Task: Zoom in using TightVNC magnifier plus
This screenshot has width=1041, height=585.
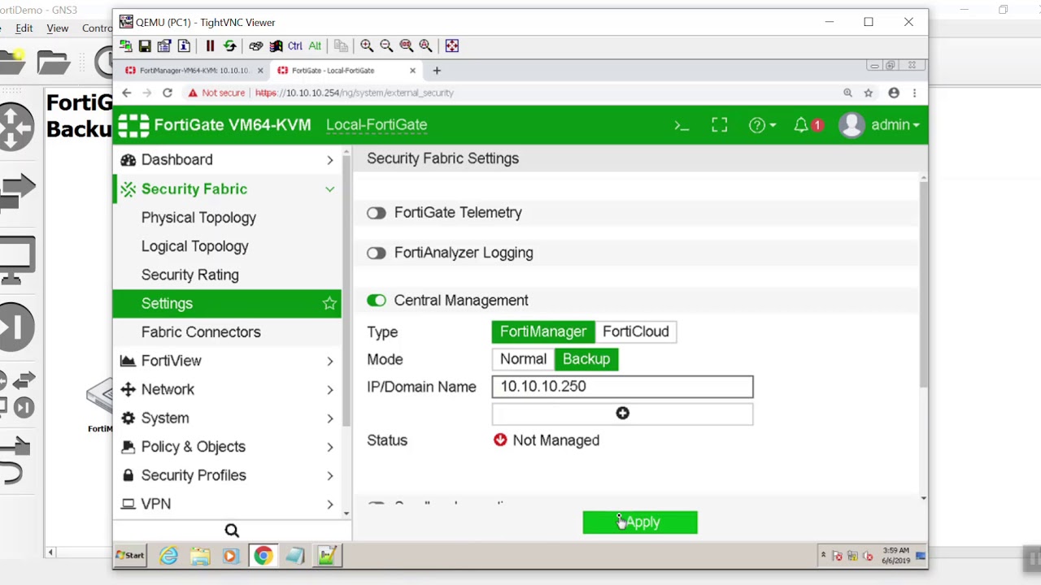Action: coord(367,46)
